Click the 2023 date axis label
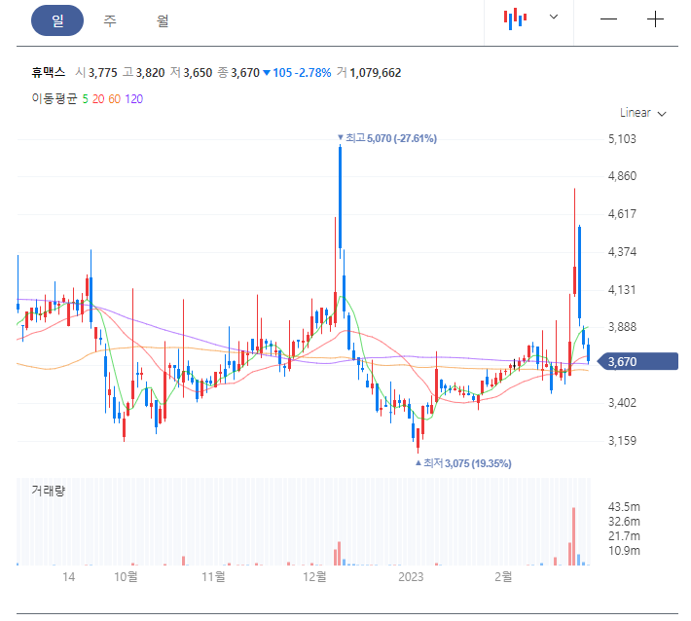Screen dimensions: 691x621 coord(411,576)
